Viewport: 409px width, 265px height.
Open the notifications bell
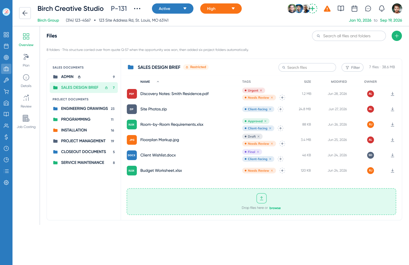(x=382, y=9)
